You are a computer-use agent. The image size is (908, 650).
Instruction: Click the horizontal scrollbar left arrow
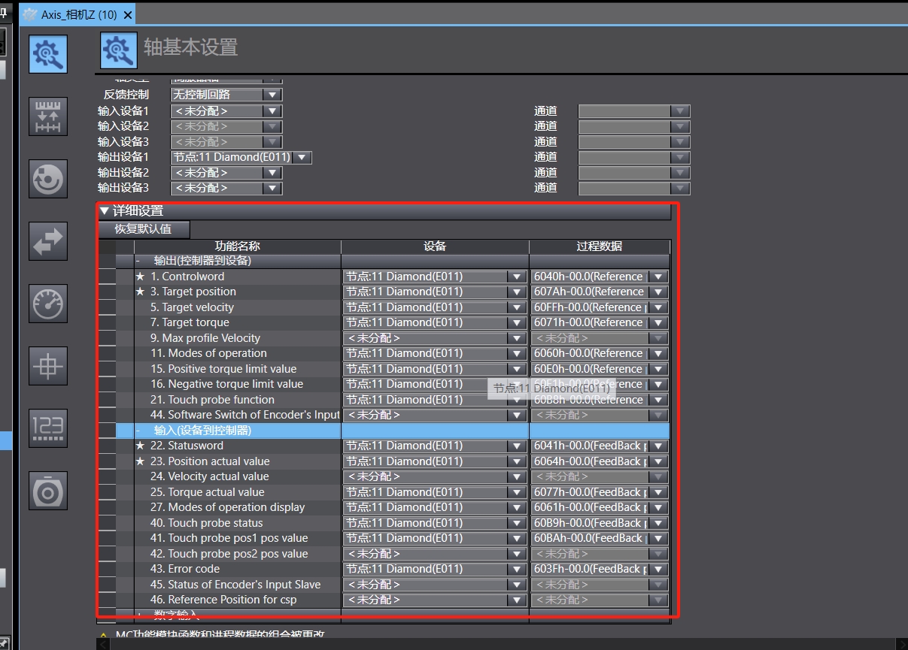pyautogui.click(x=102, y=644)
